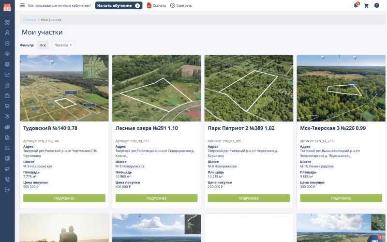The width and height of the screenshot is (387, 242).
Task: Expand the Поселок filter dropdown
Action: [x=63, y=45]
